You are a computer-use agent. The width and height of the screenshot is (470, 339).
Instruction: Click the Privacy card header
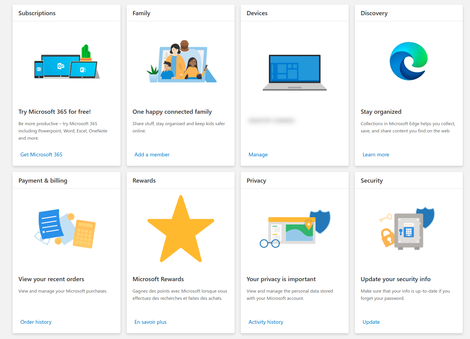pyautogui.click(x=256, y=180)
